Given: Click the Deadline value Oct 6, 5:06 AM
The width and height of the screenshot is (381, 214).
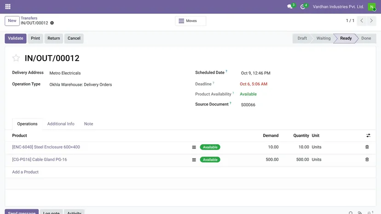Looking at the screenshot, I should (x=254, y=84).
